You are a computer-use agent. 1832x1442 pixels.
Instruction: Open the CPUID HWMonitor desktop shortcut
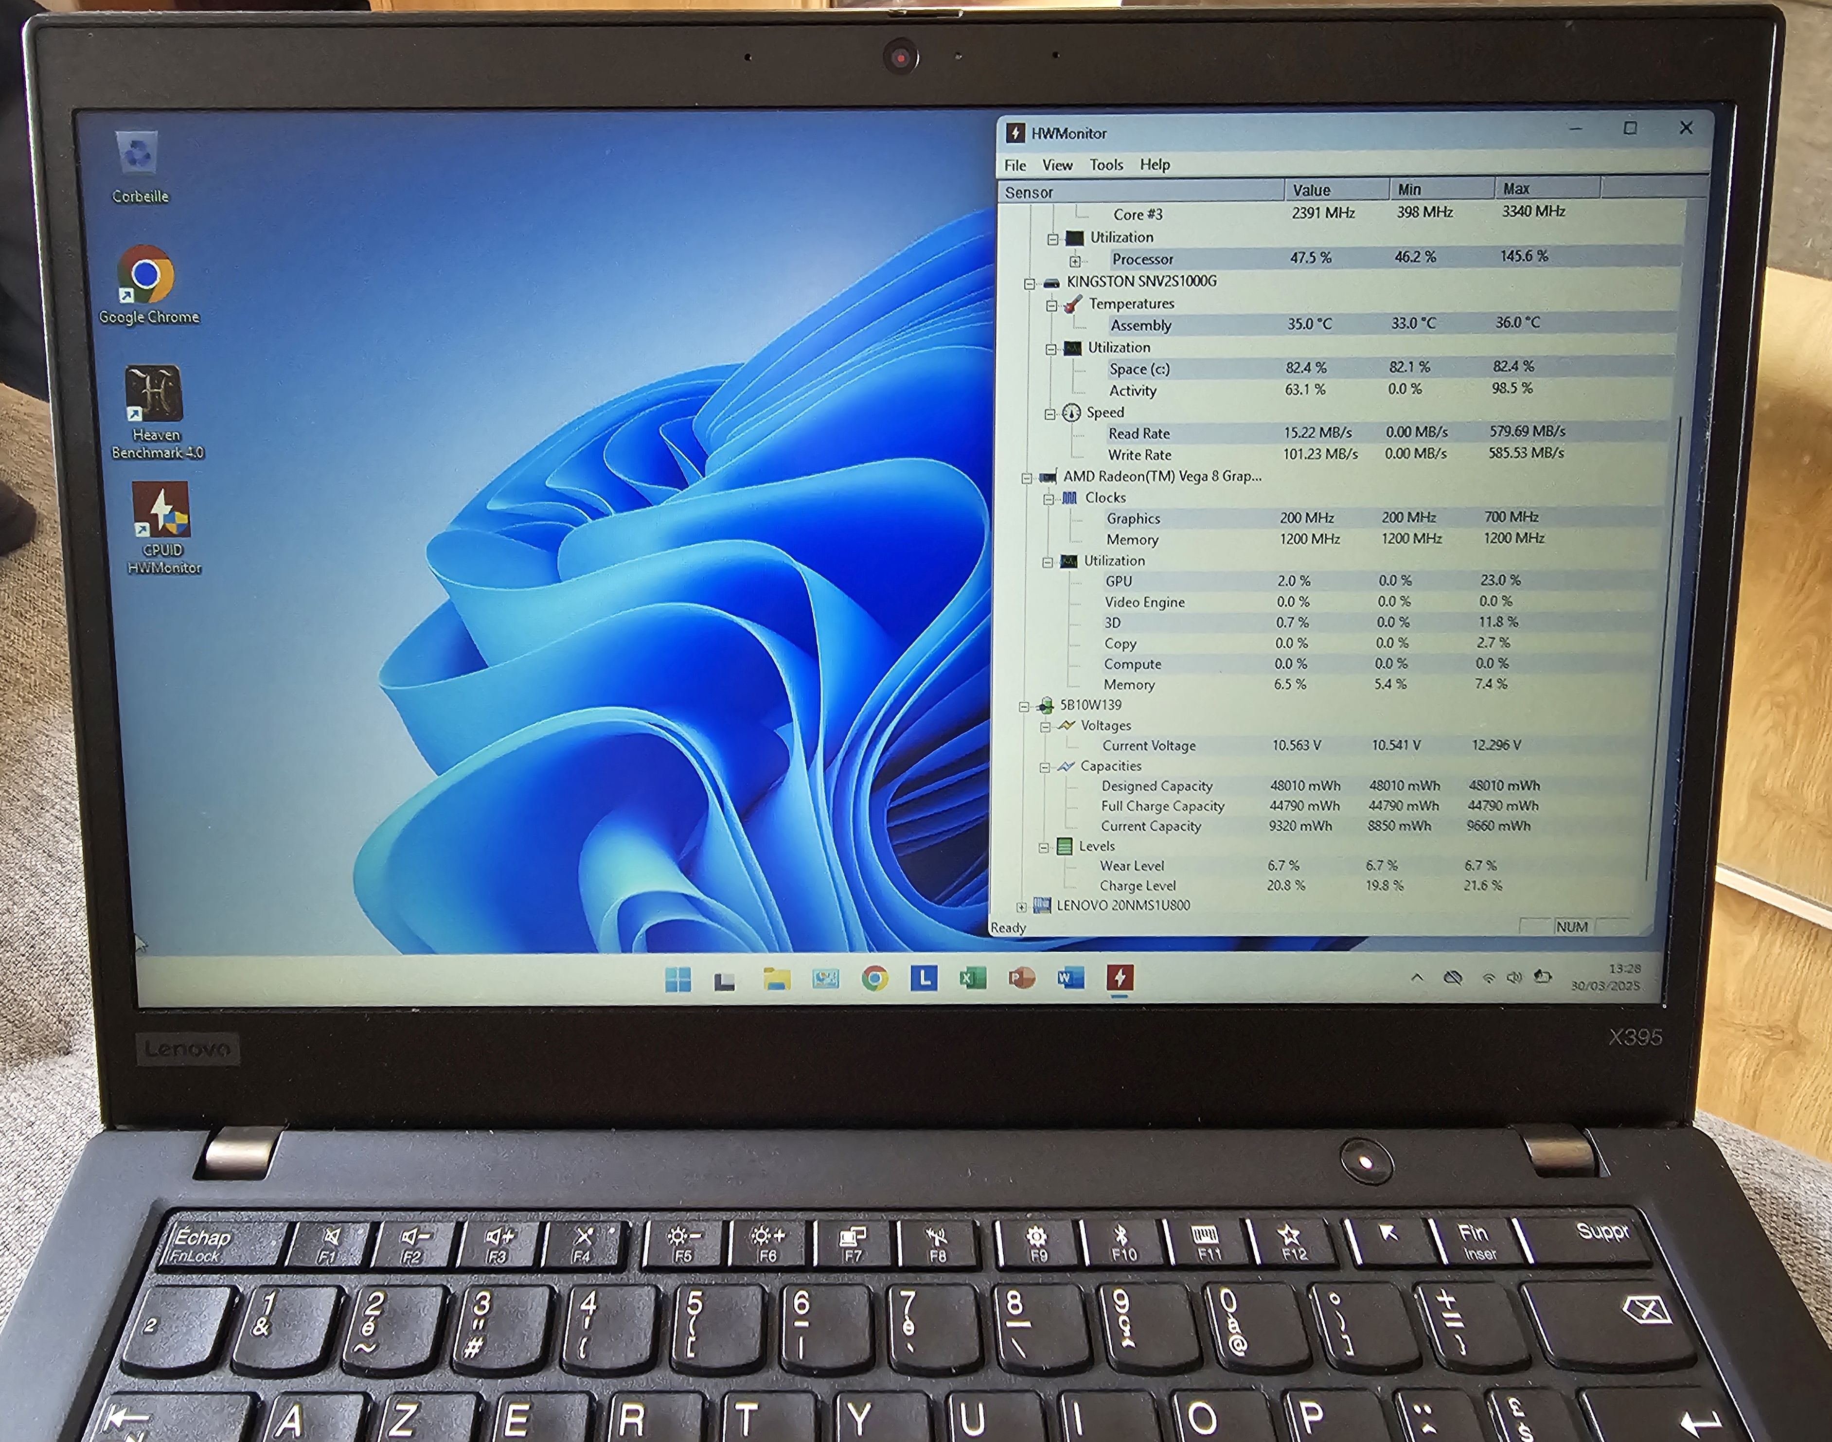click(163, 529)
